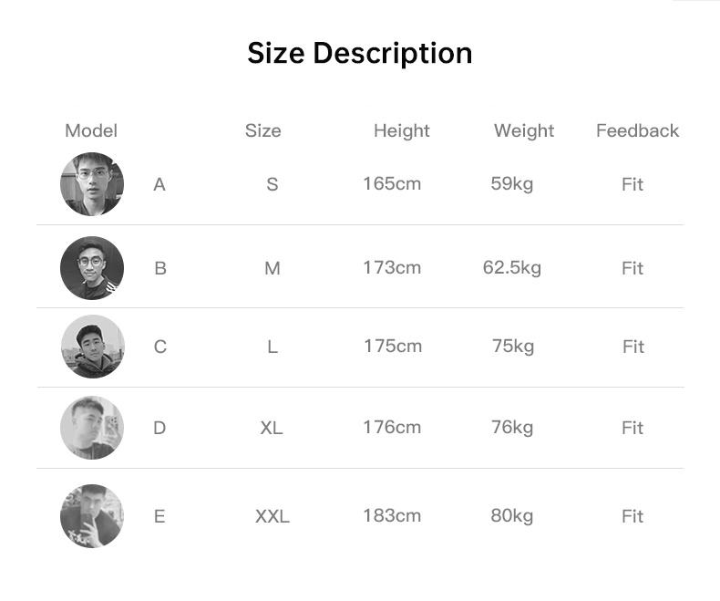
Task: Click size XXL in the table
Action: [x=273, y=516]
